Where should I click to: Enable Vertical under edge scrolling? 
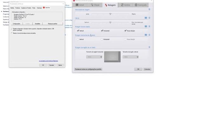tap(78, 39)
